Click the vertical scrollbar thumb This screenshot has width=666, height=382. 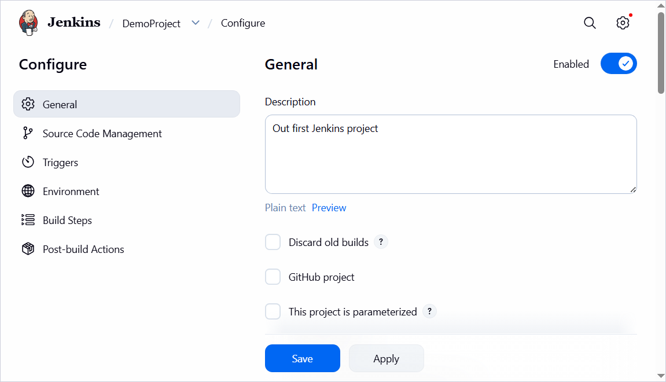coord(661,53)
